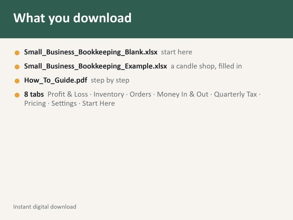Click the 'Quarterly Tax' text
This screenshot has width=293, height=220.
235,94
